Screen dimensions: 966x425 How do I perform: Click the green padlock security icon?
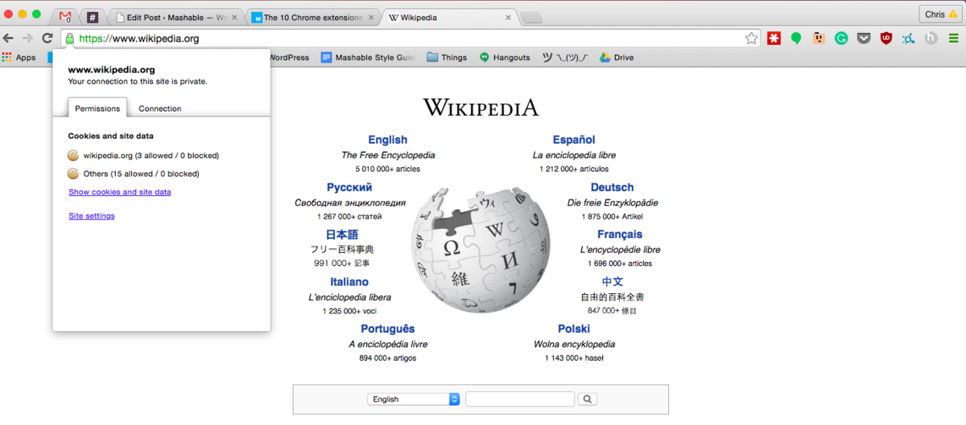[69, 38]
